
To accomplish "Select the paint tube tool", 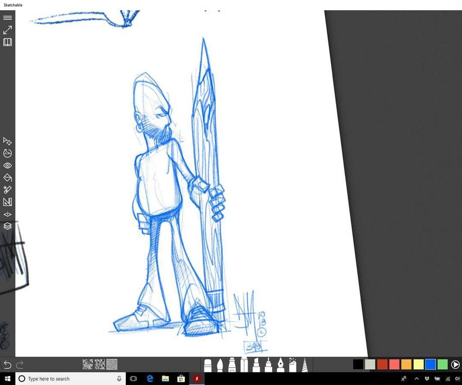I will coord(232,365).
